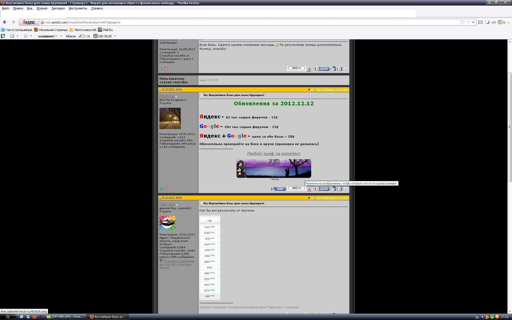The width and height of the screenshot is (512, 320).
Task: Open the Вид menu
Action: 30,8
